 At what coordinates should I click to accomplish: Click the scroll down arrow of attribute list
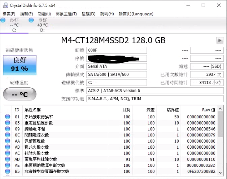pos(220,173)
